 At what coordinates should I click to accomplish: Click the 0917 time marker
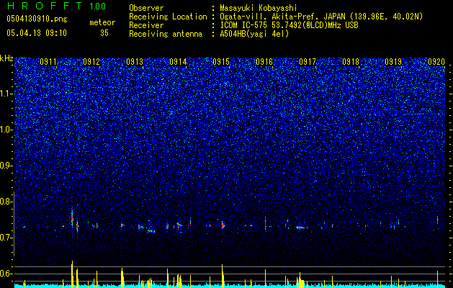pos(308,62)
